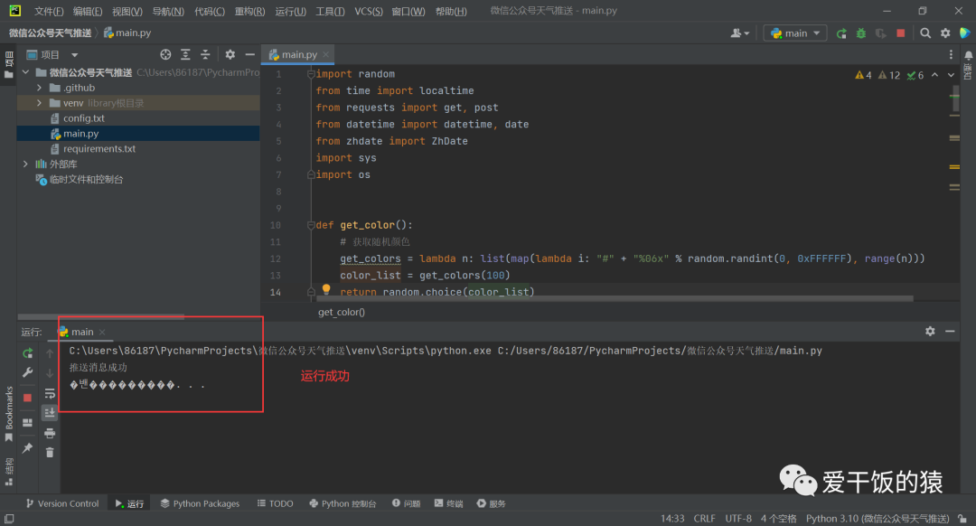Select config.txt in project tree
976x526 pixels.
tap(83, 118)
